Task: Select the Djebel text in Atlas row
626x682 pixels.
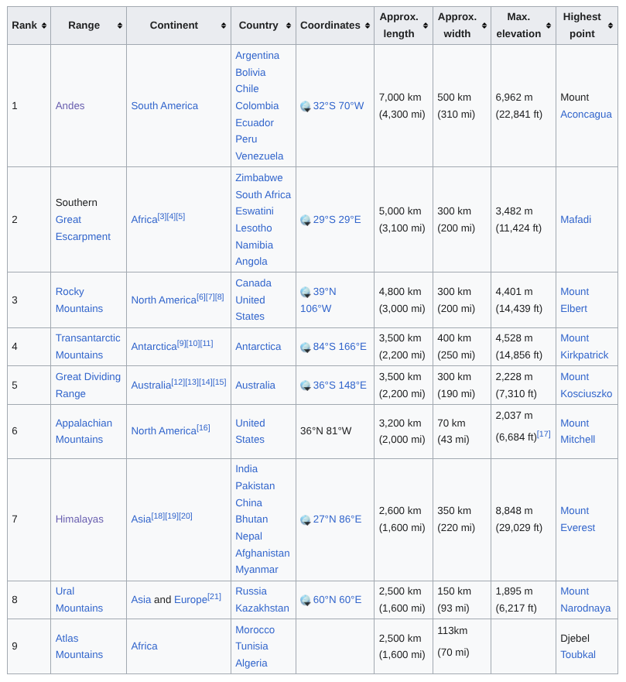Action: click(575, 639)
